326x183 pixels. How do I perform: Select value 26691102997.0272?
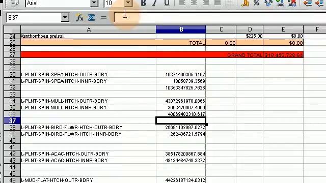181,128
